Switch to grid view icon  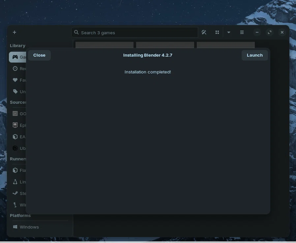pos(217,32)
